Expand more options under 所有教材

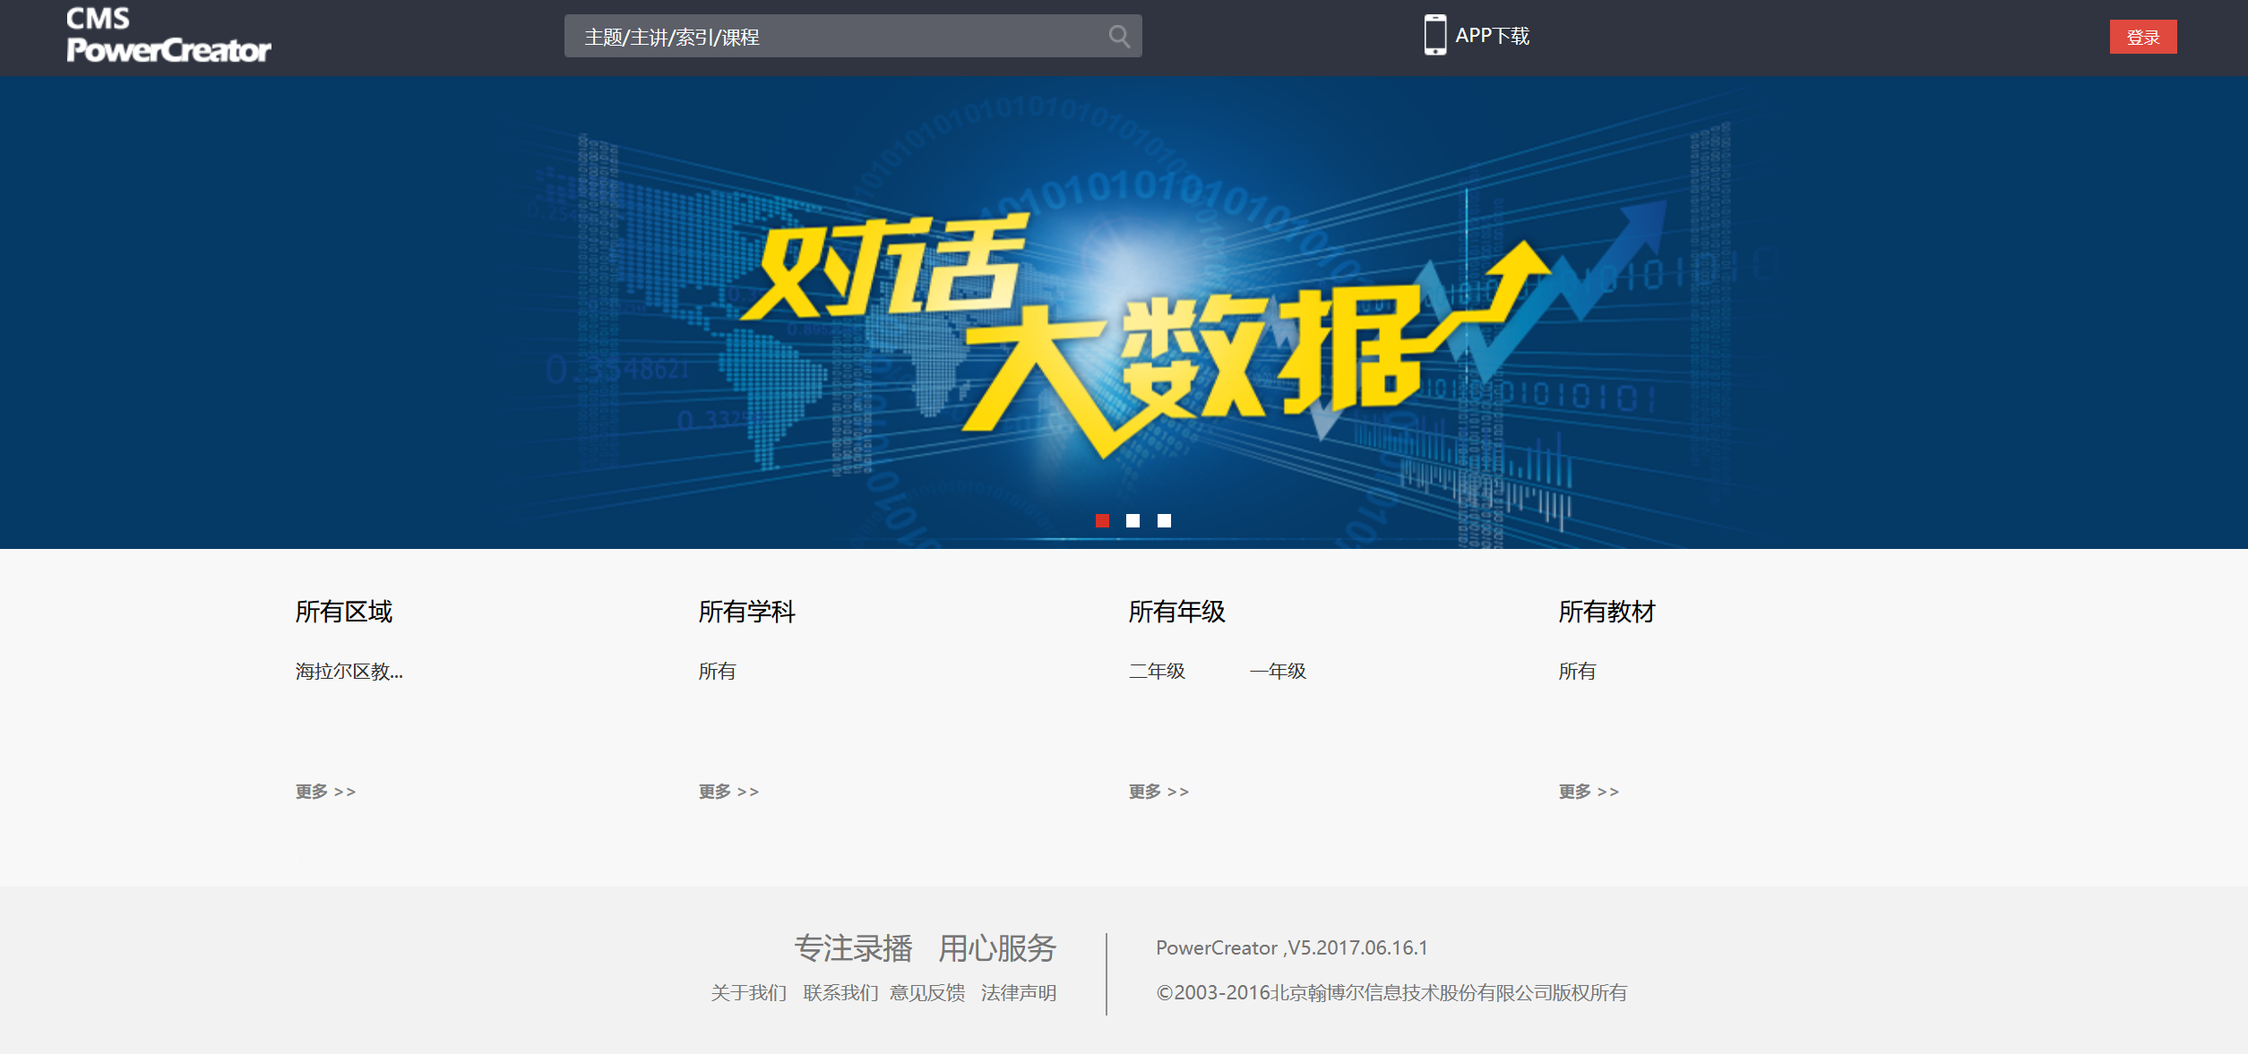(1589, 792)
